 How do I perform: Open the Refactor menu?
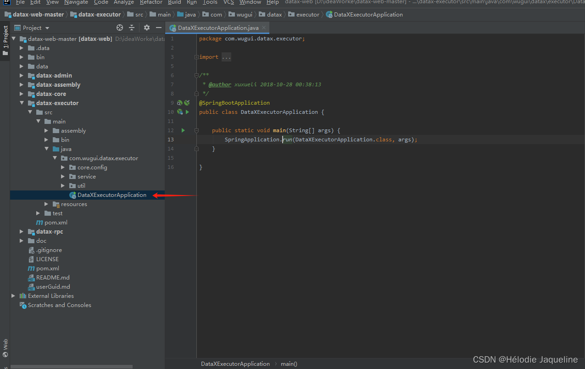coord(151,2)
